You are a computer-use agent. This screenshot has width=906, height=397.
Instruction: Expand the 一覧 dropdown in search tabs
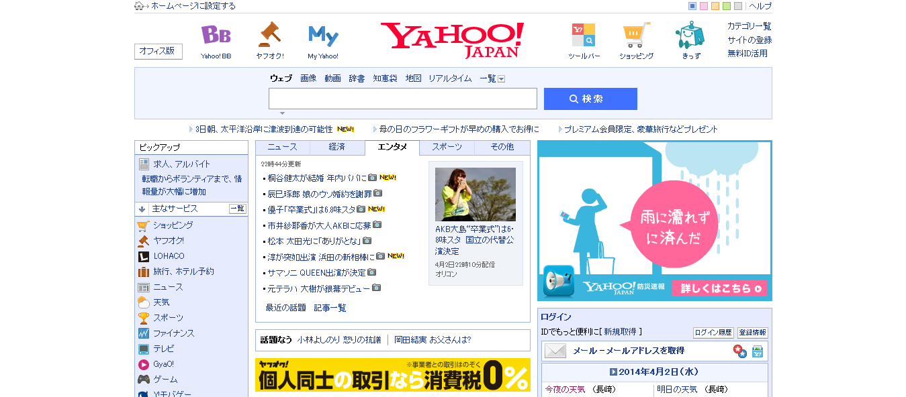point(501,79)
